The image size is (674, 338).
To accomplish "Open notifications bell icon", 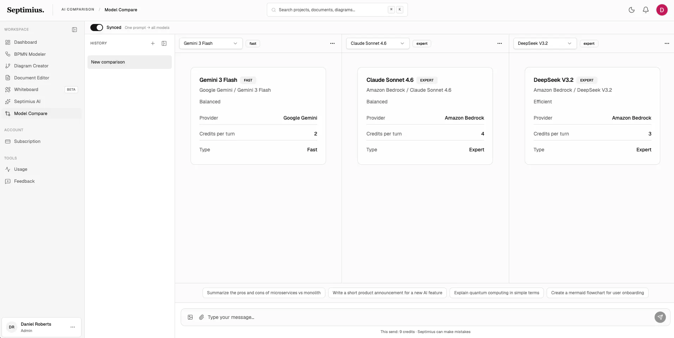I will pyautogui.click(x=646, y=10).
